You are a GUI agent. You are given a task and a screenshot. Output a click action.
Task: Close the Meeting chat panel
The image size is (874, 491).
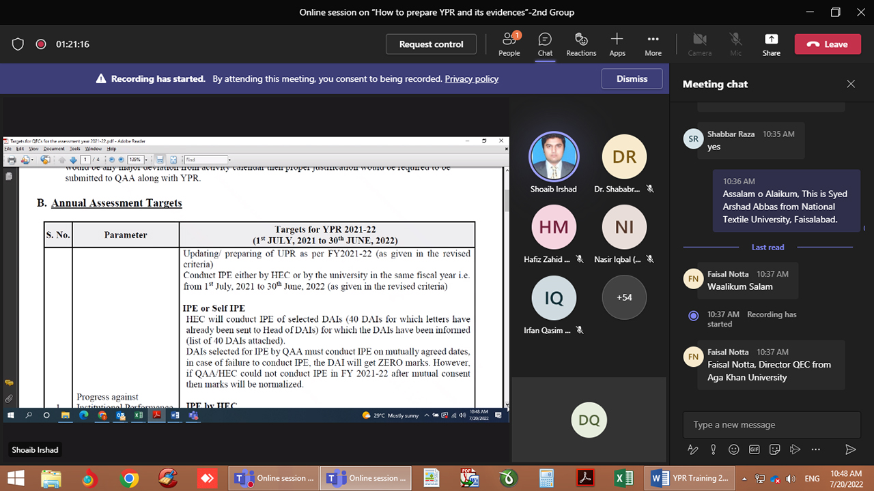[851, 84]
